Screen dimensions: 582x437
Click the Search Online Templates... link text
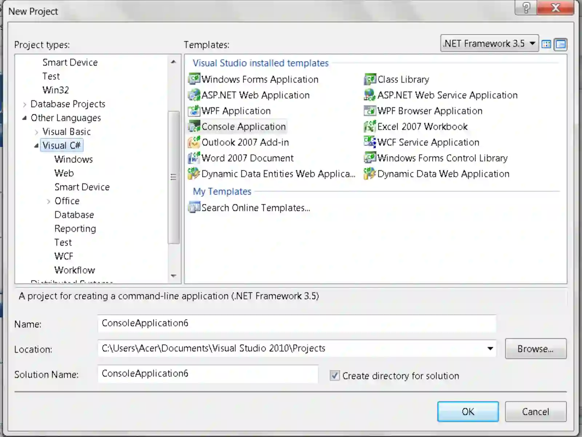coord(256,208)
